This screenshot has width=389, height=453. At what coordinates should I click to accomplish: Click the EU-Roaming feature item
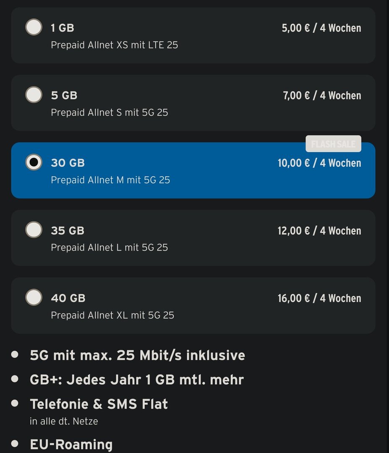click(71, 444)
